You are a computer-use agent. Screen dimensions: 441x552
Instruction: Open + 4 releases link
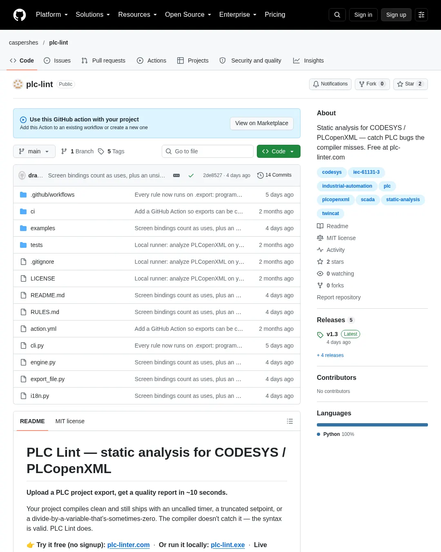click(330, 355)
